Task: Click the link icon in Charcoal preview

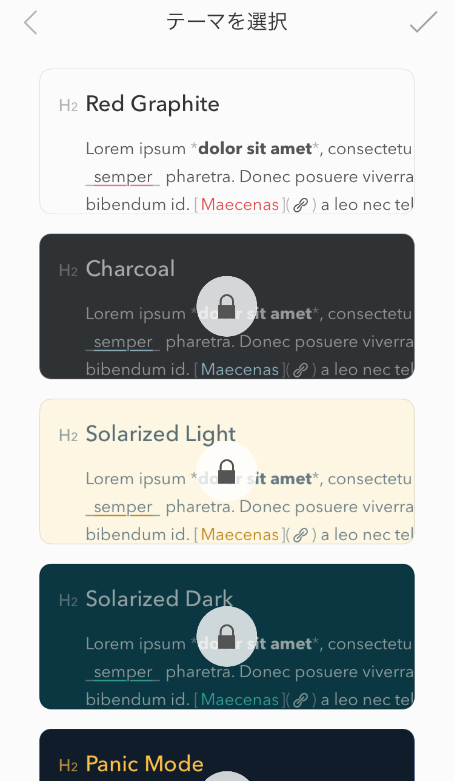Action: click(300, 370)
